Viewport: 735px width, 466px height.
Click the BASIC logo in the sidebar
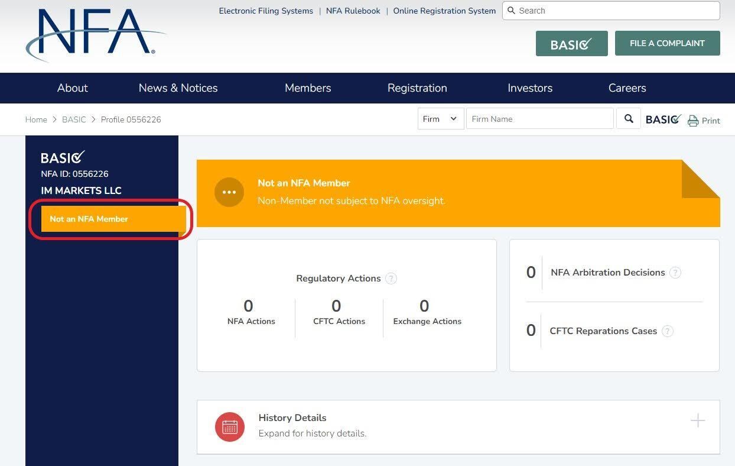pos(63,157)
